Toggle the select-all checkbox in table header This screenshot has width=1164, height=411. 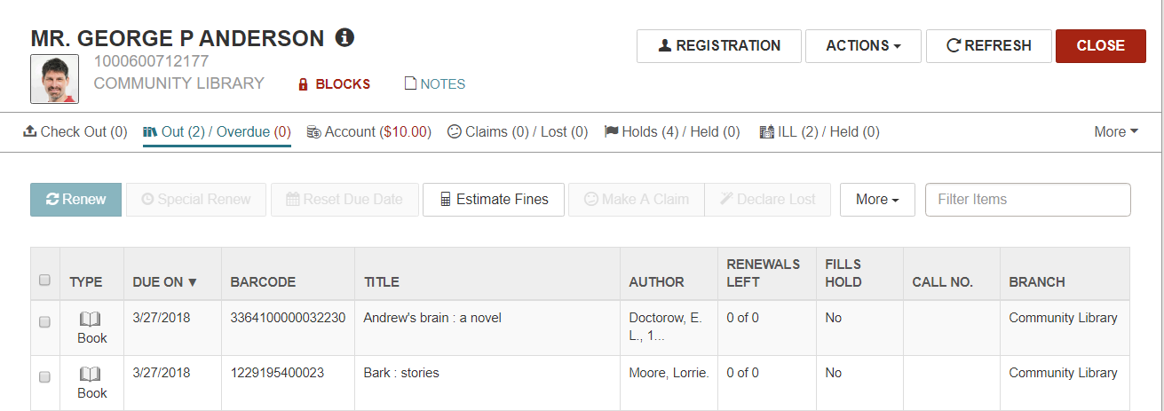[x=45, y=281]
